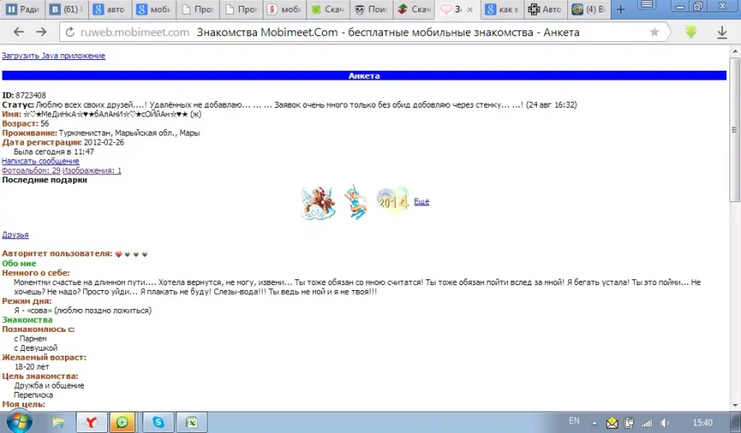This screenshot has height=433, width=741.
Task: Click the 15:40 system clock
Action: [702, 422]
